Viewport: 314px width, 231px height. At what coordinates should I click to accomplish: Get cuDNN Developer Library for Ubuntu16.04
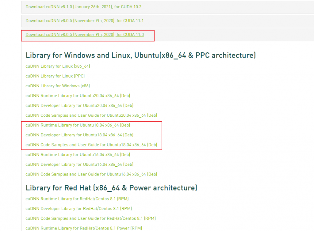pyautogui.click(x=79, y=164)
